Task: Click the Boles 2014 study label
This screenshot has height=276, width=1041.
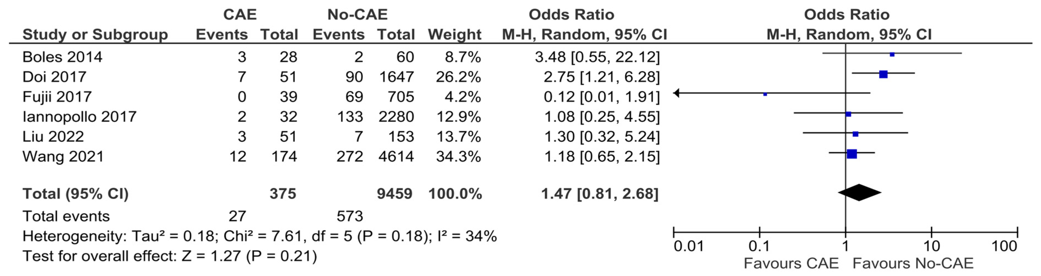Action: [62, 57]
